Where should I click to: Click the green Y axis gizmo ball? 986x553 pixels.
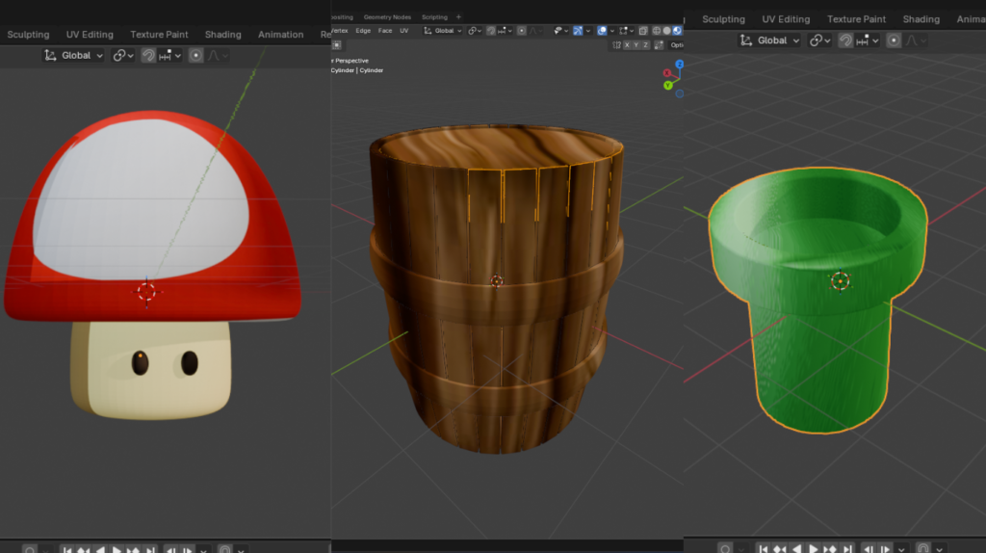[x=668, y=85]
